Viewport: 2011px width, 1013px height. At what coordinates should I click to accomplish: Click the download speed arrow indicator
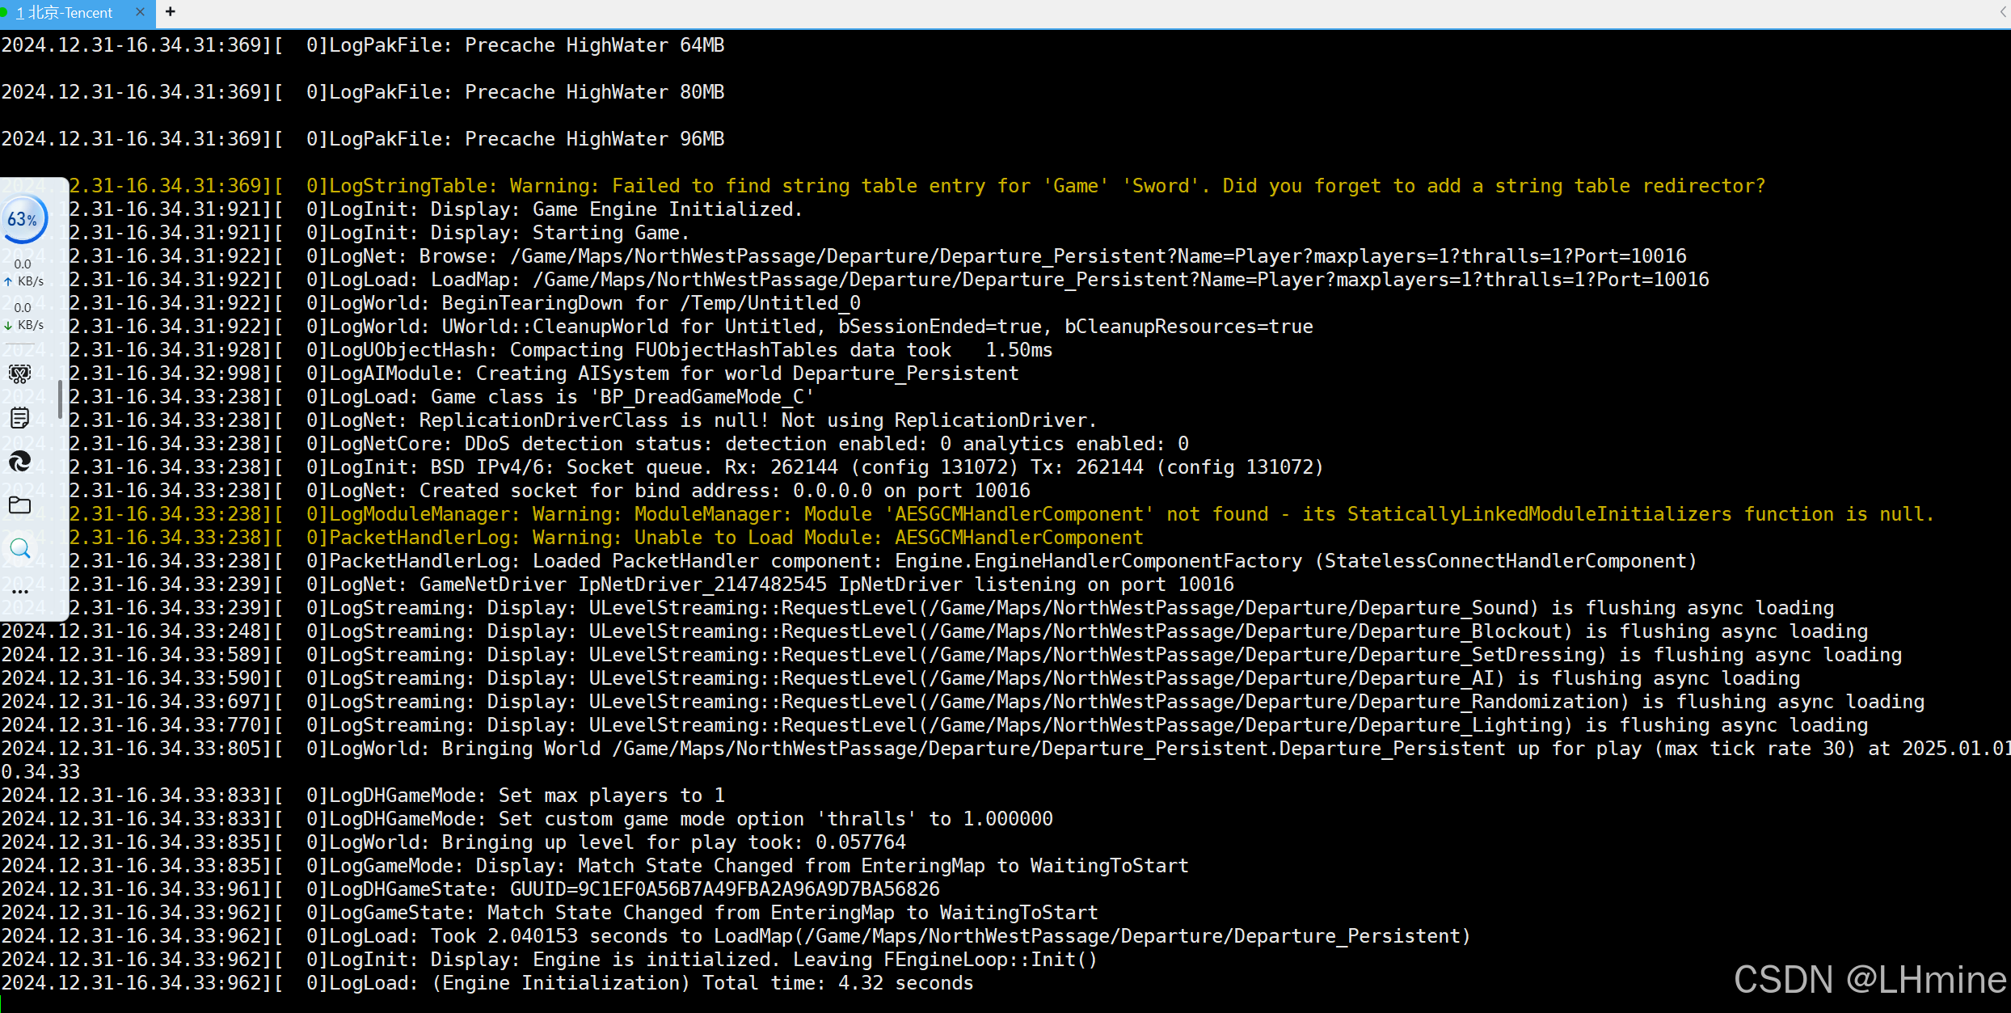click(x=8, y=325)
